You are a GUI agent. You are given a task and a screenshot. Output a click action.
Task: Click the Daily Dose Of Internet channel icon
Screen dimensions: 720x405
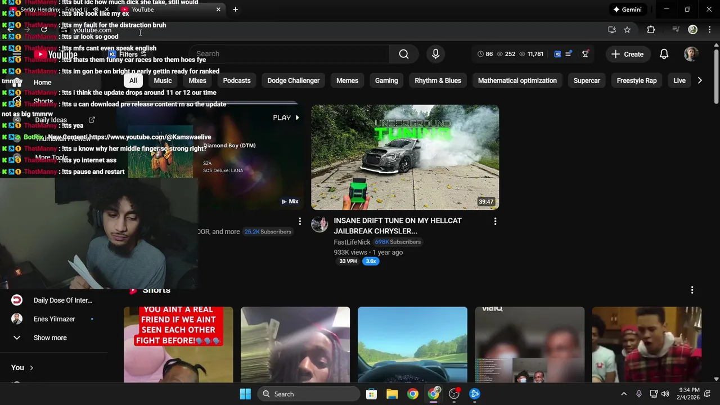[x=17, y=300]
